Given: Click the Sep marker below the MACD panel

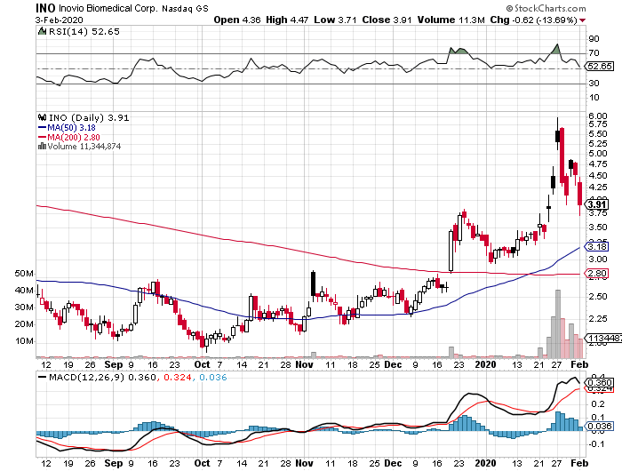Looking at the screenshot, I should pyautogui.click(x=114, y=463).
